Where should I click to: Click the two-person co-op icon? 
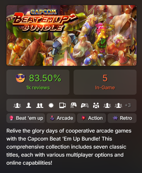click(x=40, y=105)
